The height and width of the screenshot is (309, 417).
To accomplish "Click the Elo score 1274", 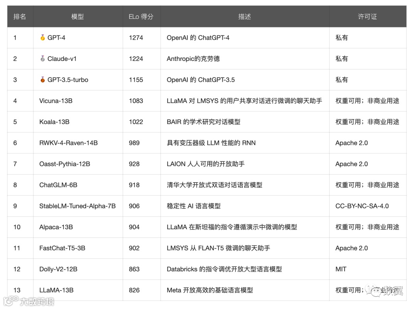I will pyautogui.click(x=136, y=37).
